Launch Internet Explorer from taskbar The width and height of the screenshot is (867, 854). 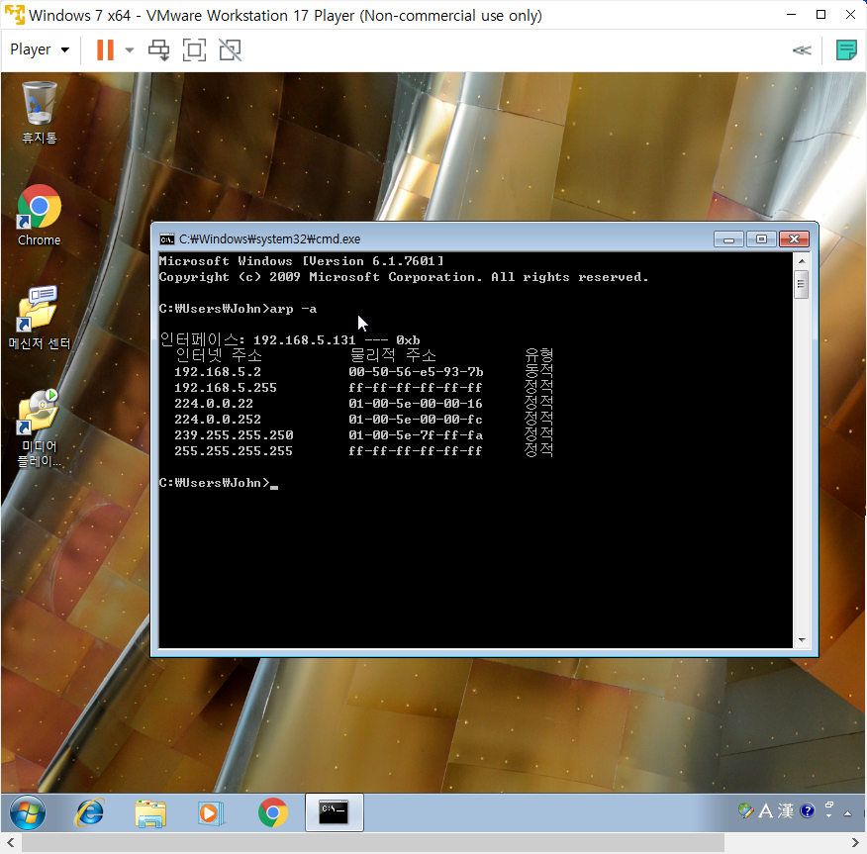point(90,812)
